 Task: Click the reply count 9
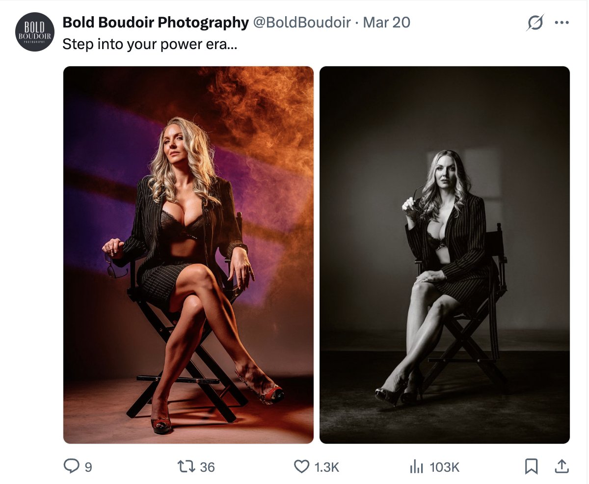click(88, 467)
